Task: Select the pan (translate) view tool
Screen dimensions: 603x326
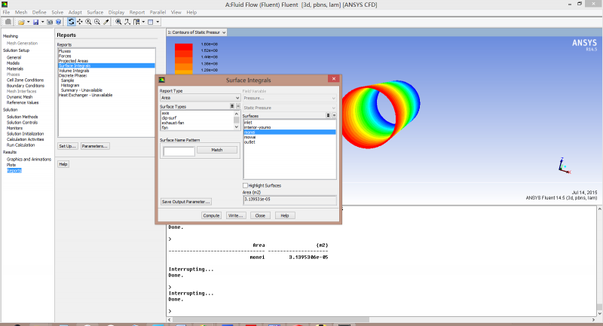Action: pos(80,23)
